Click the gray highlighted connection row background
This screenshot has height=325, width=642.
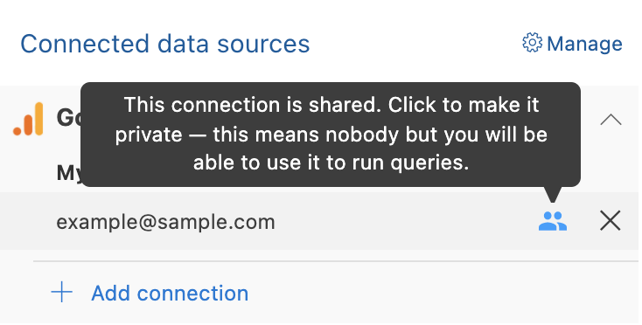(319, 221)
